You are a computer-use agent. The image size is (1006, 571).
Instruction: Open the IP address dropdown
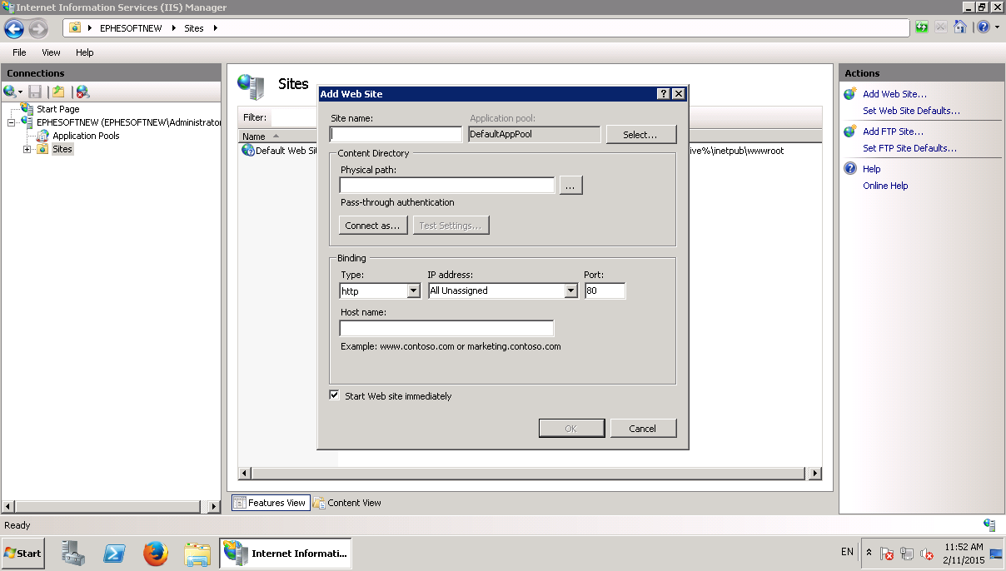pos(570,290)
